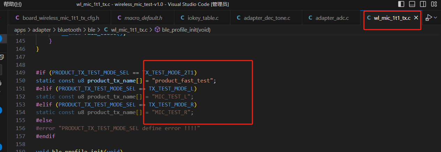441x152 pixels.
Task: Switch to the adapter_dec_tone.c tab
Action: 267,18
